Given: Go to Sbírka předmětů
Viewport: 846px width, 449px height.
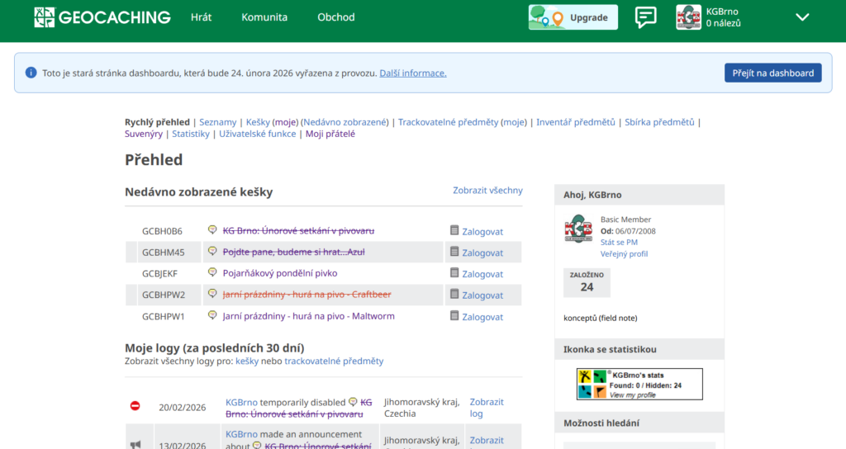Looking at the screenshot, I should (x=659, y=122).
